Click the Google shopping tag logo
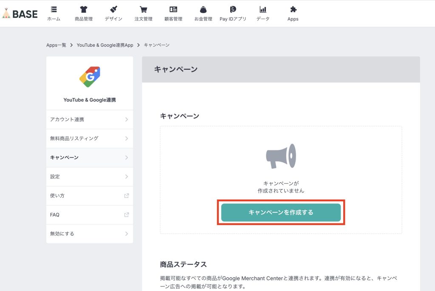Image resolution: width=435 pixels, height=291 pixels. click(90, 77)
